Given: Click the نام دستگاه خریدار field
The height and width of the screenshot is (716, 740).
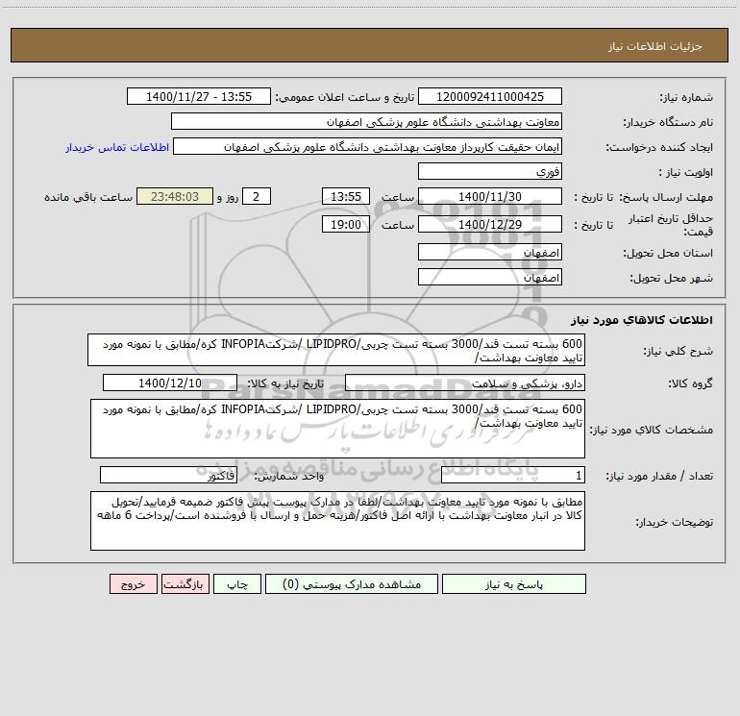Looking at the screenshot, I should (x=366, y=121).
